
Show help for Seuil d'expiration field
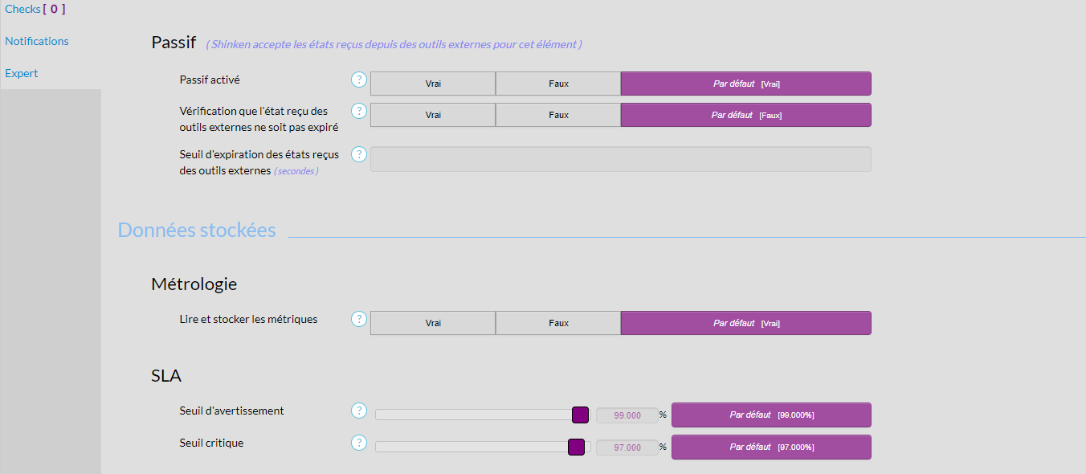(359, 154)
